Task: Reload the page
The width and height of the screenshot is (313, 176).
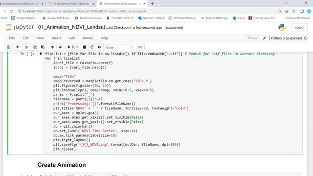Action: pos(11,11)
